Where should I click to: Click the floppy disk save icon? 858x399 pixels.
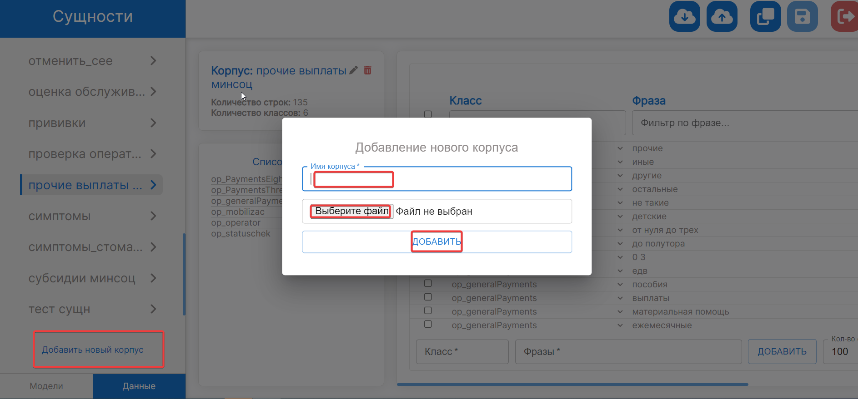tap(802, 17)
